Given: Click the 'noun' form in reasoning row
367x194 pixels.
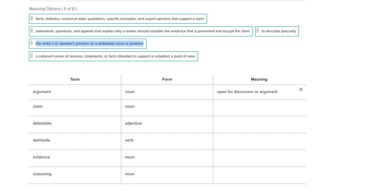Looking at the screenshot, I should pos(129,174).
